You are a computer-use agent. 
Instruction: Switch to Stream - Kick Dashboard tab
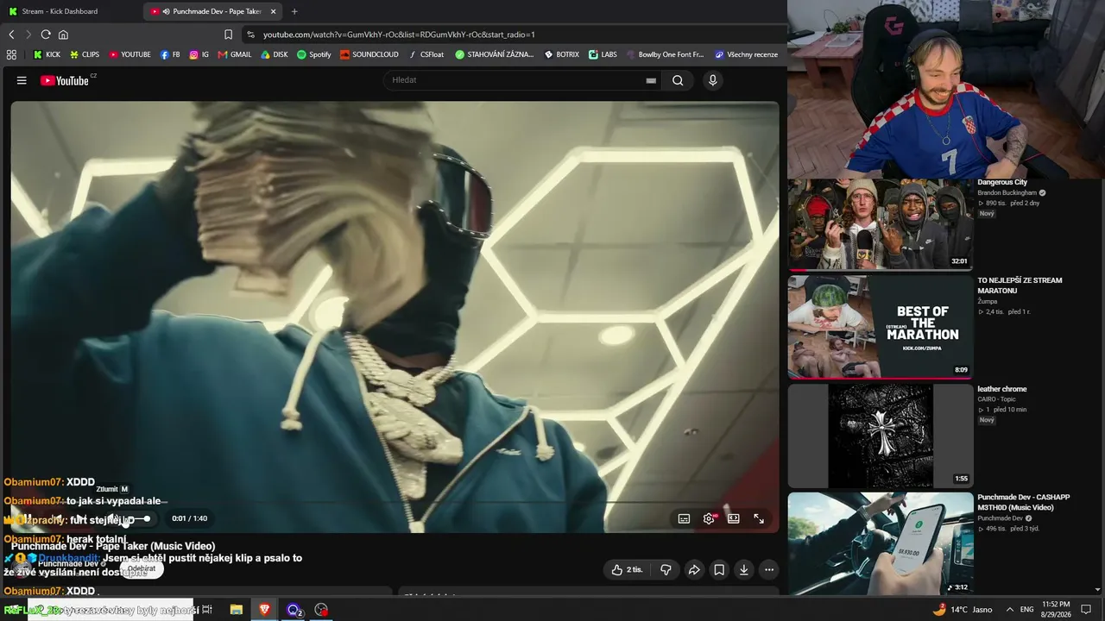pyautogui.click(x=71, y=11)
